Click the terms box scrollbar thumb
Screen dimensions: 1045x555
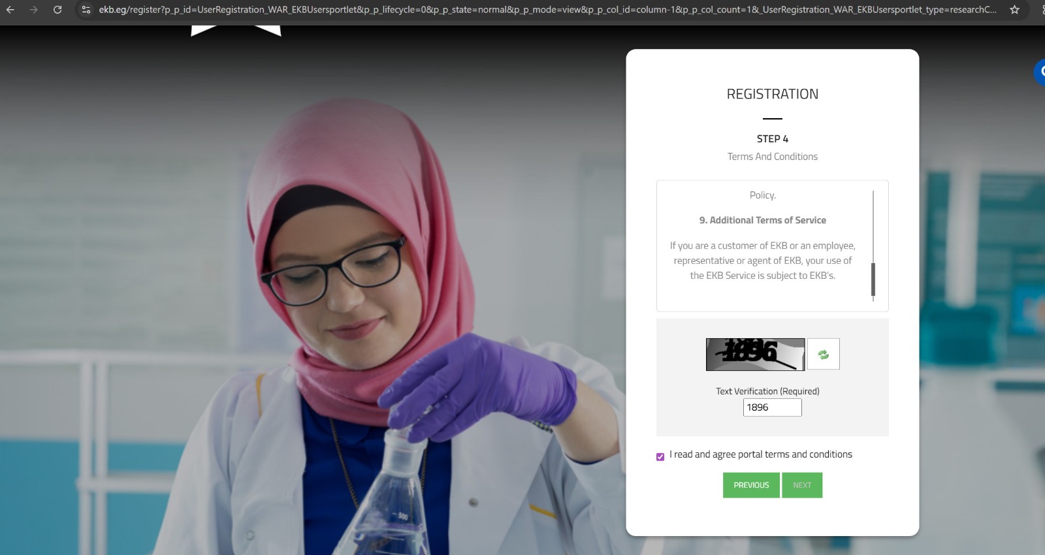[873, 279]
